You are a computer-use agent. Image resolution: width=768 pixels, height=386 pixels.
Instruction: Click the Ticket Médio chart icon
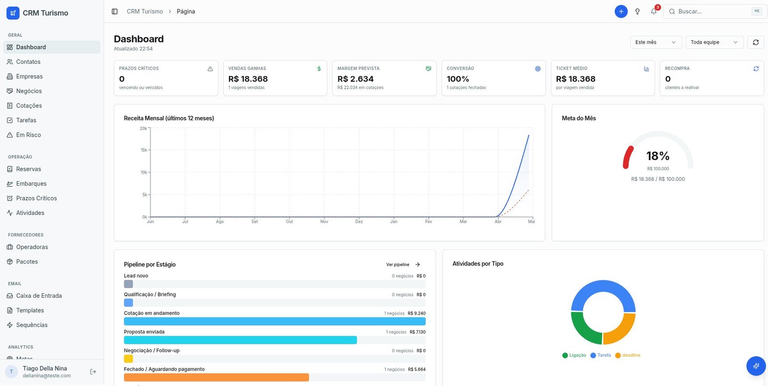click(647, 69)
